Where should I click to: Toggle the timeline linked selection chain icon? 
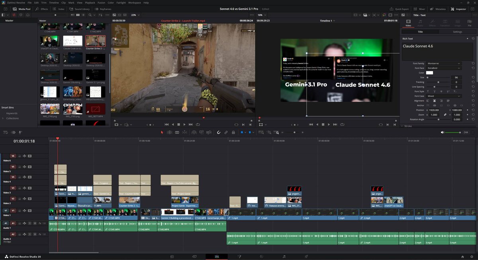point(226,132)
